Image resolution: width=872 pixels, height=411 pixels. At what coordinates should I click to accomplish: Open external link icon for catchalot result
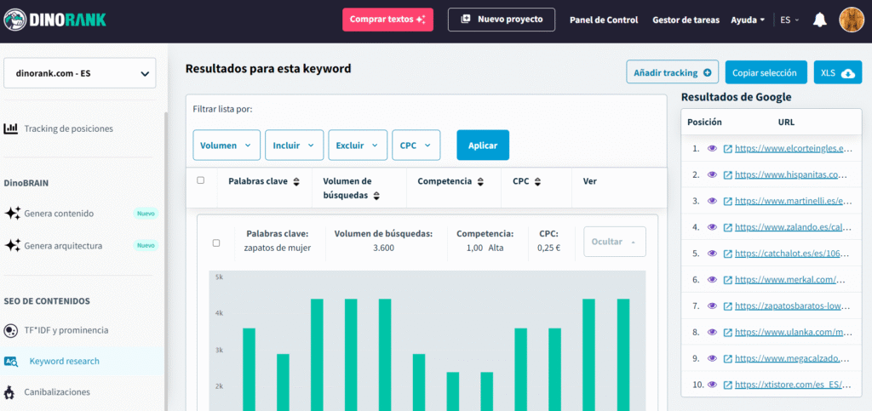(727, 254)
